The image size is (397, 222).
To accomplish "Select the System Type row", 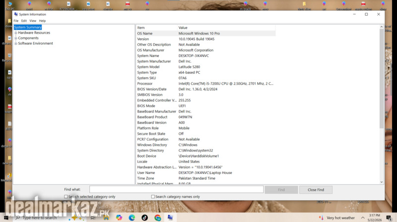I will (205, 72).
